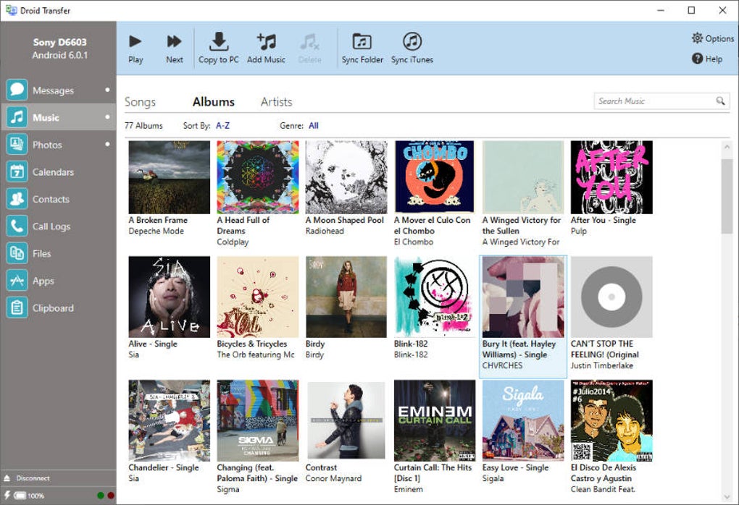Click the search magnifier icon
Viewport: 739px width, 505px height.
pos(720,101)
